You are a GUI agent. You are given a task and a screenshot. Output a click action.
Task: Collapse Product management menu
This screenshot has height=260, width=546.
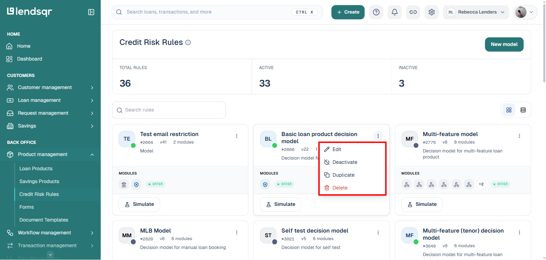coord(50,154)
